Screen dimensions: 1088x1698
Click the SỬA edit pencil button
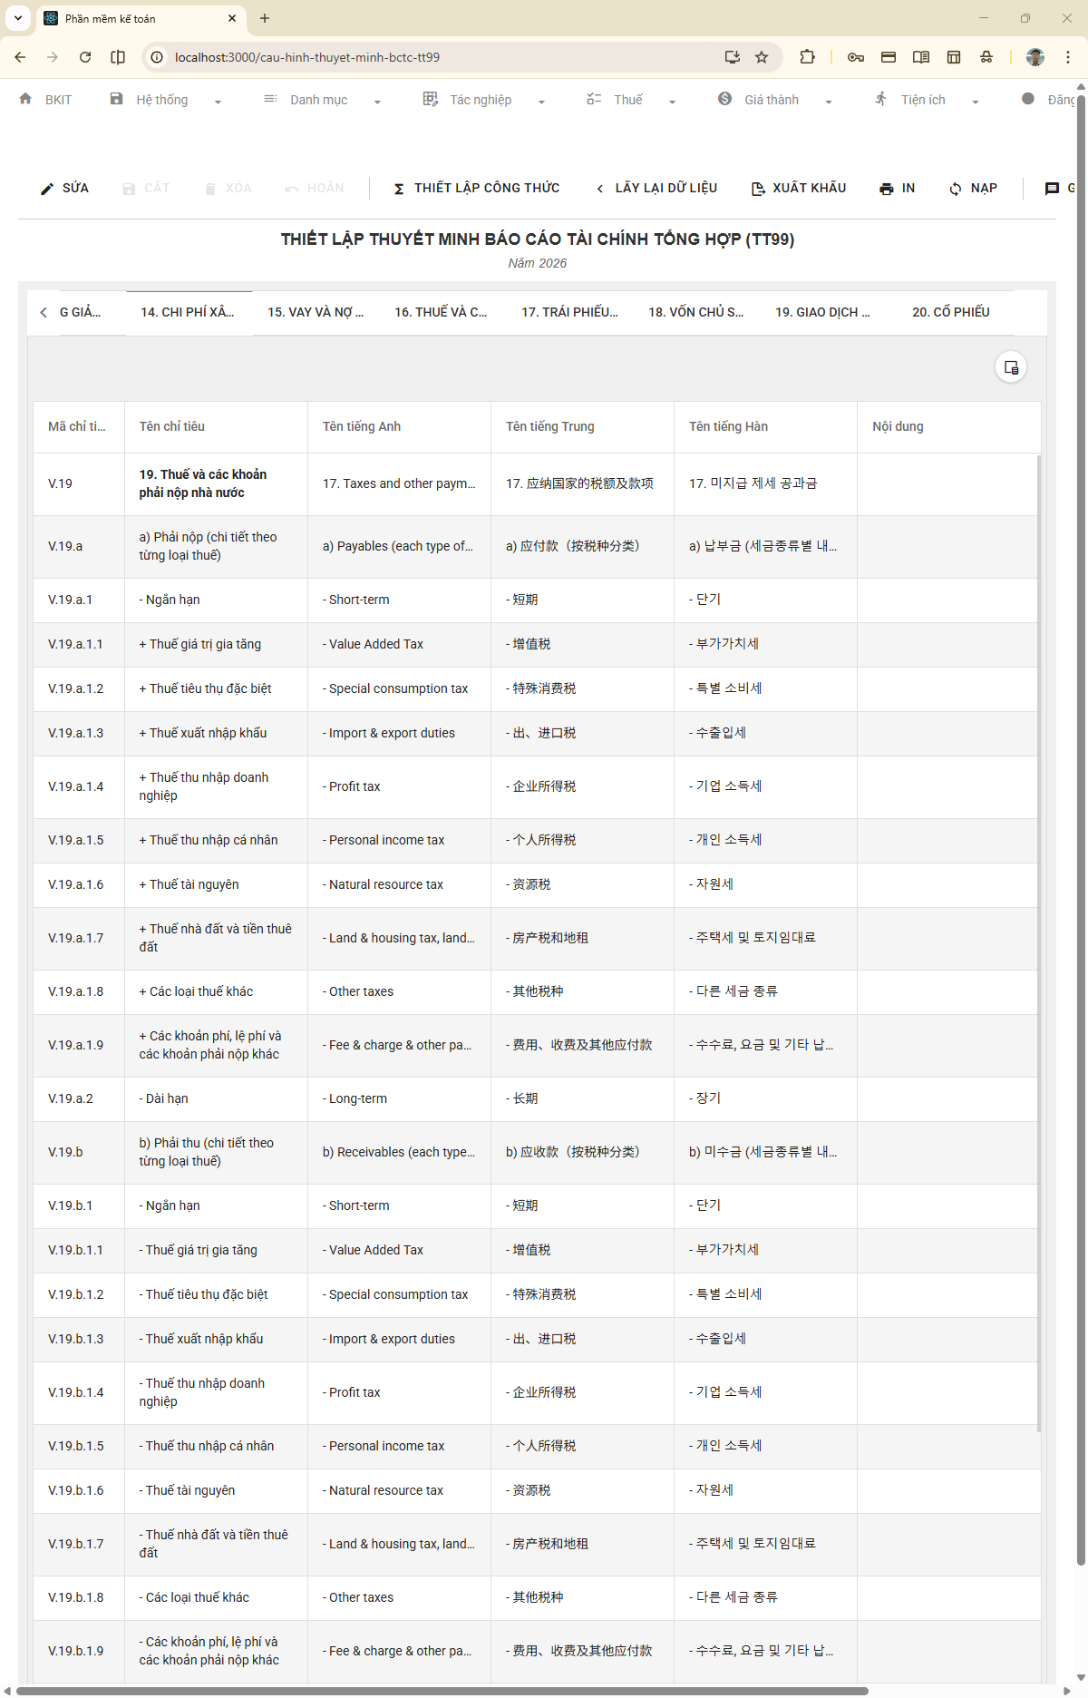click(64, 189)
